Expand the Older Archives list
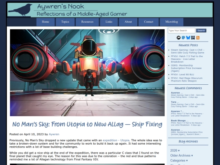Image resolution: width=220 pixels, height=165 pixels. [181, 156]
